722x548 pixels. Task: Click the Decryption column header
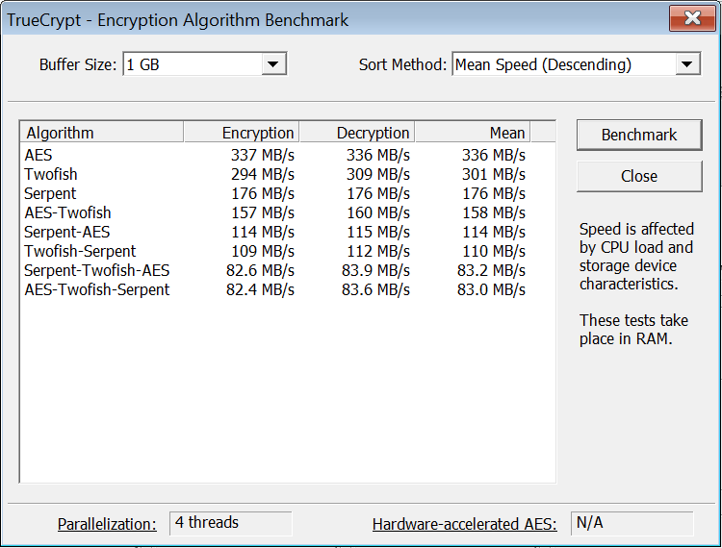click(x=357, y=133)
